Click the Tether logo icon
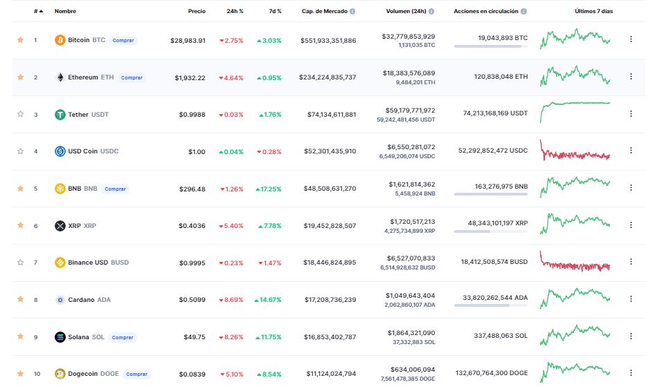This screenshot has width=646, height=389. pyautogui.click(x=60, y=114)
